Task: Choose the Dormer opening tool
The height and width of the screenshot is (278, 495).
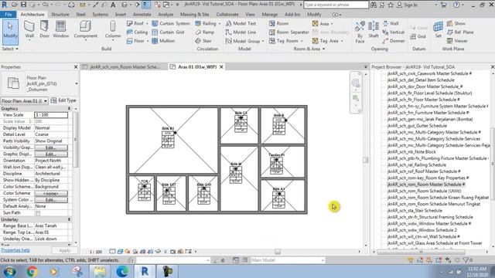Action: tap(394, 41)
